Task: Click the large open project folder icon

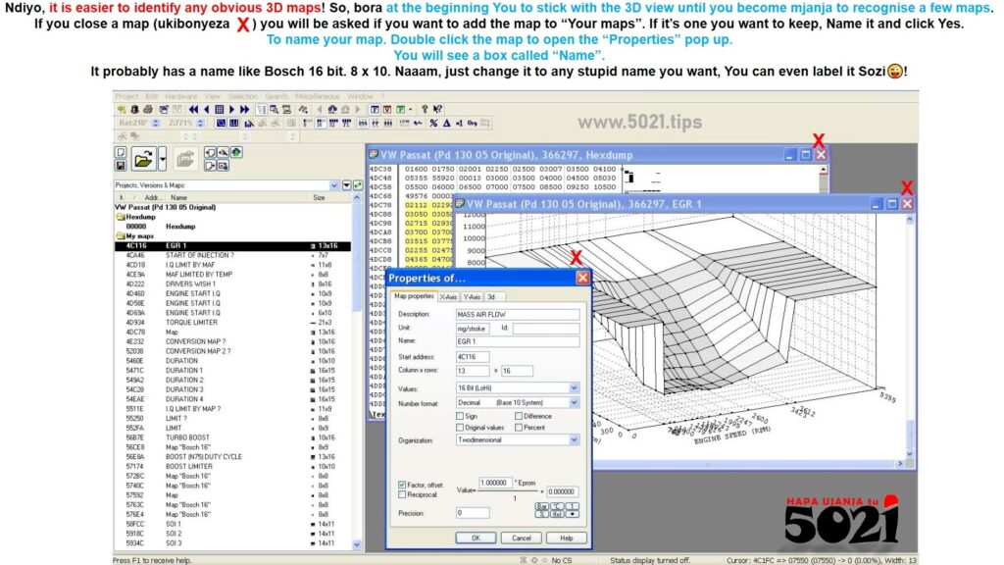Action: click(x=142, y=159)
